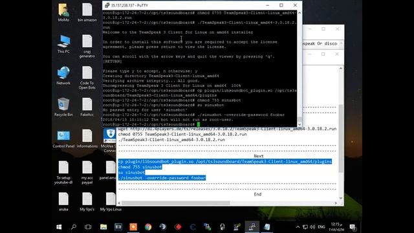Click PuTTY scrollbar up arrow

(x=300, y=13)
